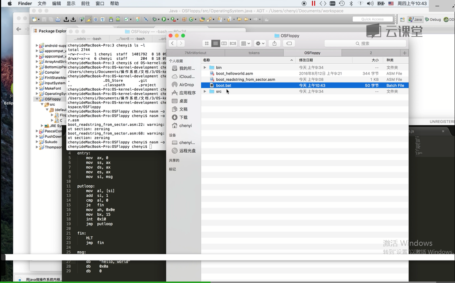
Task: Expand Sukudo project in Package Explorer
Action: point(37,142)
